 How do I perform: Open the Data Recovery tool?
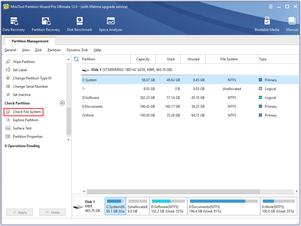(x=14, y=24)
